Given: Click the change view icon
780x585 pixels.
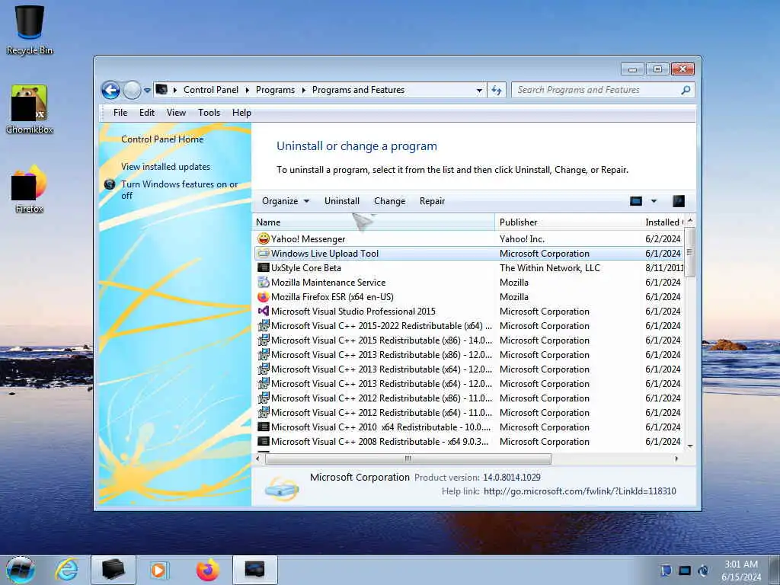Looking at the screenshot, I should click(636, 201).
